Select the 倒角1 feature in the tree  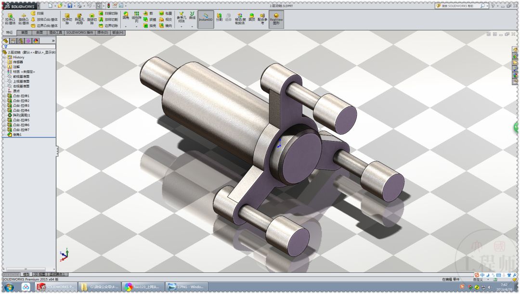(17, 134)
